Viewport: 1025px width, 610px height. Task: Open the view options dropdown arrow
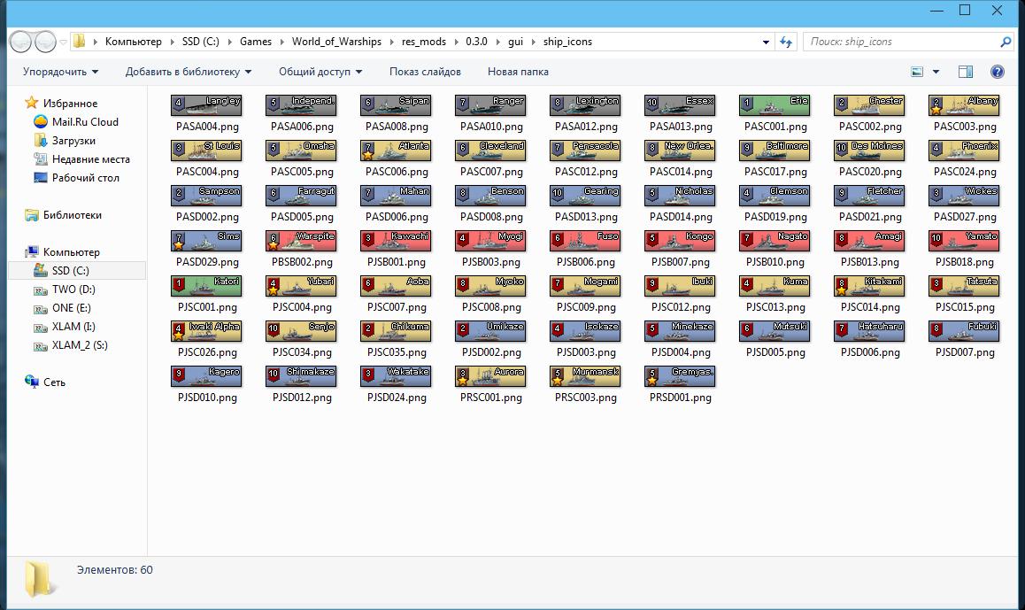pos(936,72)
